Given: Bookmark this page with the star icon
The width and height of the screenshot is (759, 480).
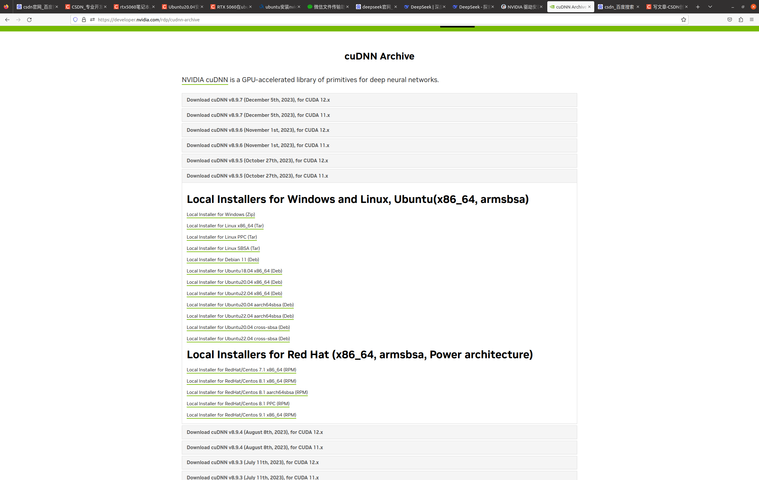Looking at the screenshot, I should pyautogui.click(x=683, y=20).
